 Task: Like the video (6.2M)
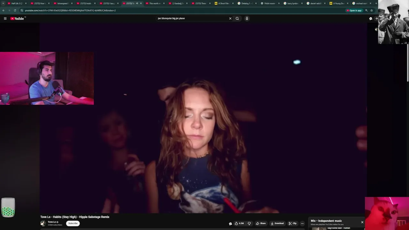point(239,223)
